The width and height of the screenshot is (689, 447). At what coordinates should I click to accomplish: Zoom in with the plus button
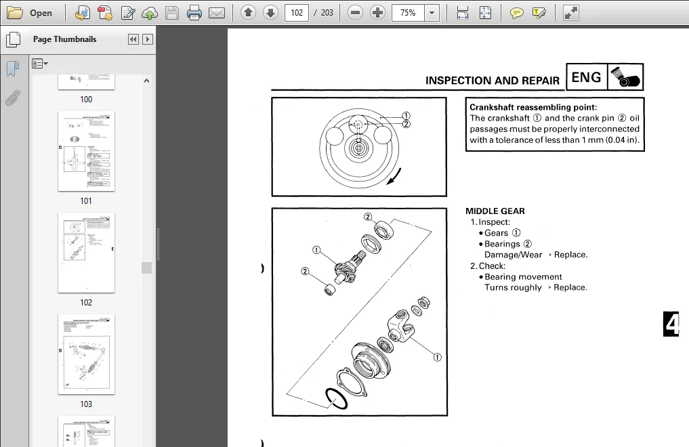[x=377, y=13]
